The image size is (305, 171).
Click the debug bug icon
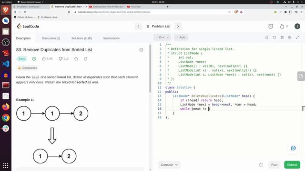point(261,165)
